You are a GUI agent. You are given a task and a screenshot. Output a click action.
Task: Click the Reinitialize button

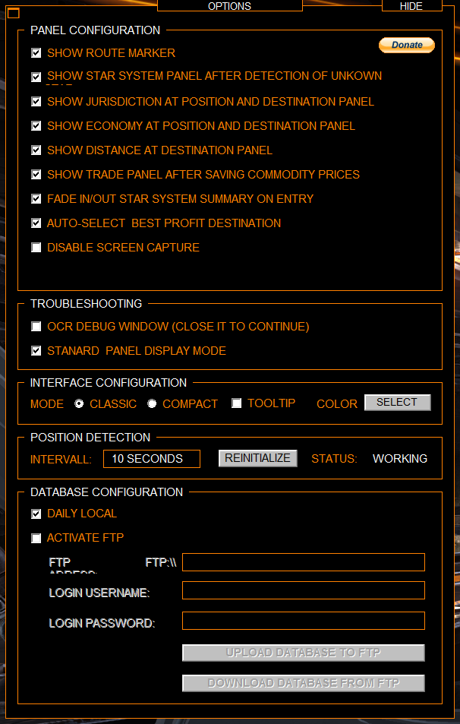[x=258, y=458]
